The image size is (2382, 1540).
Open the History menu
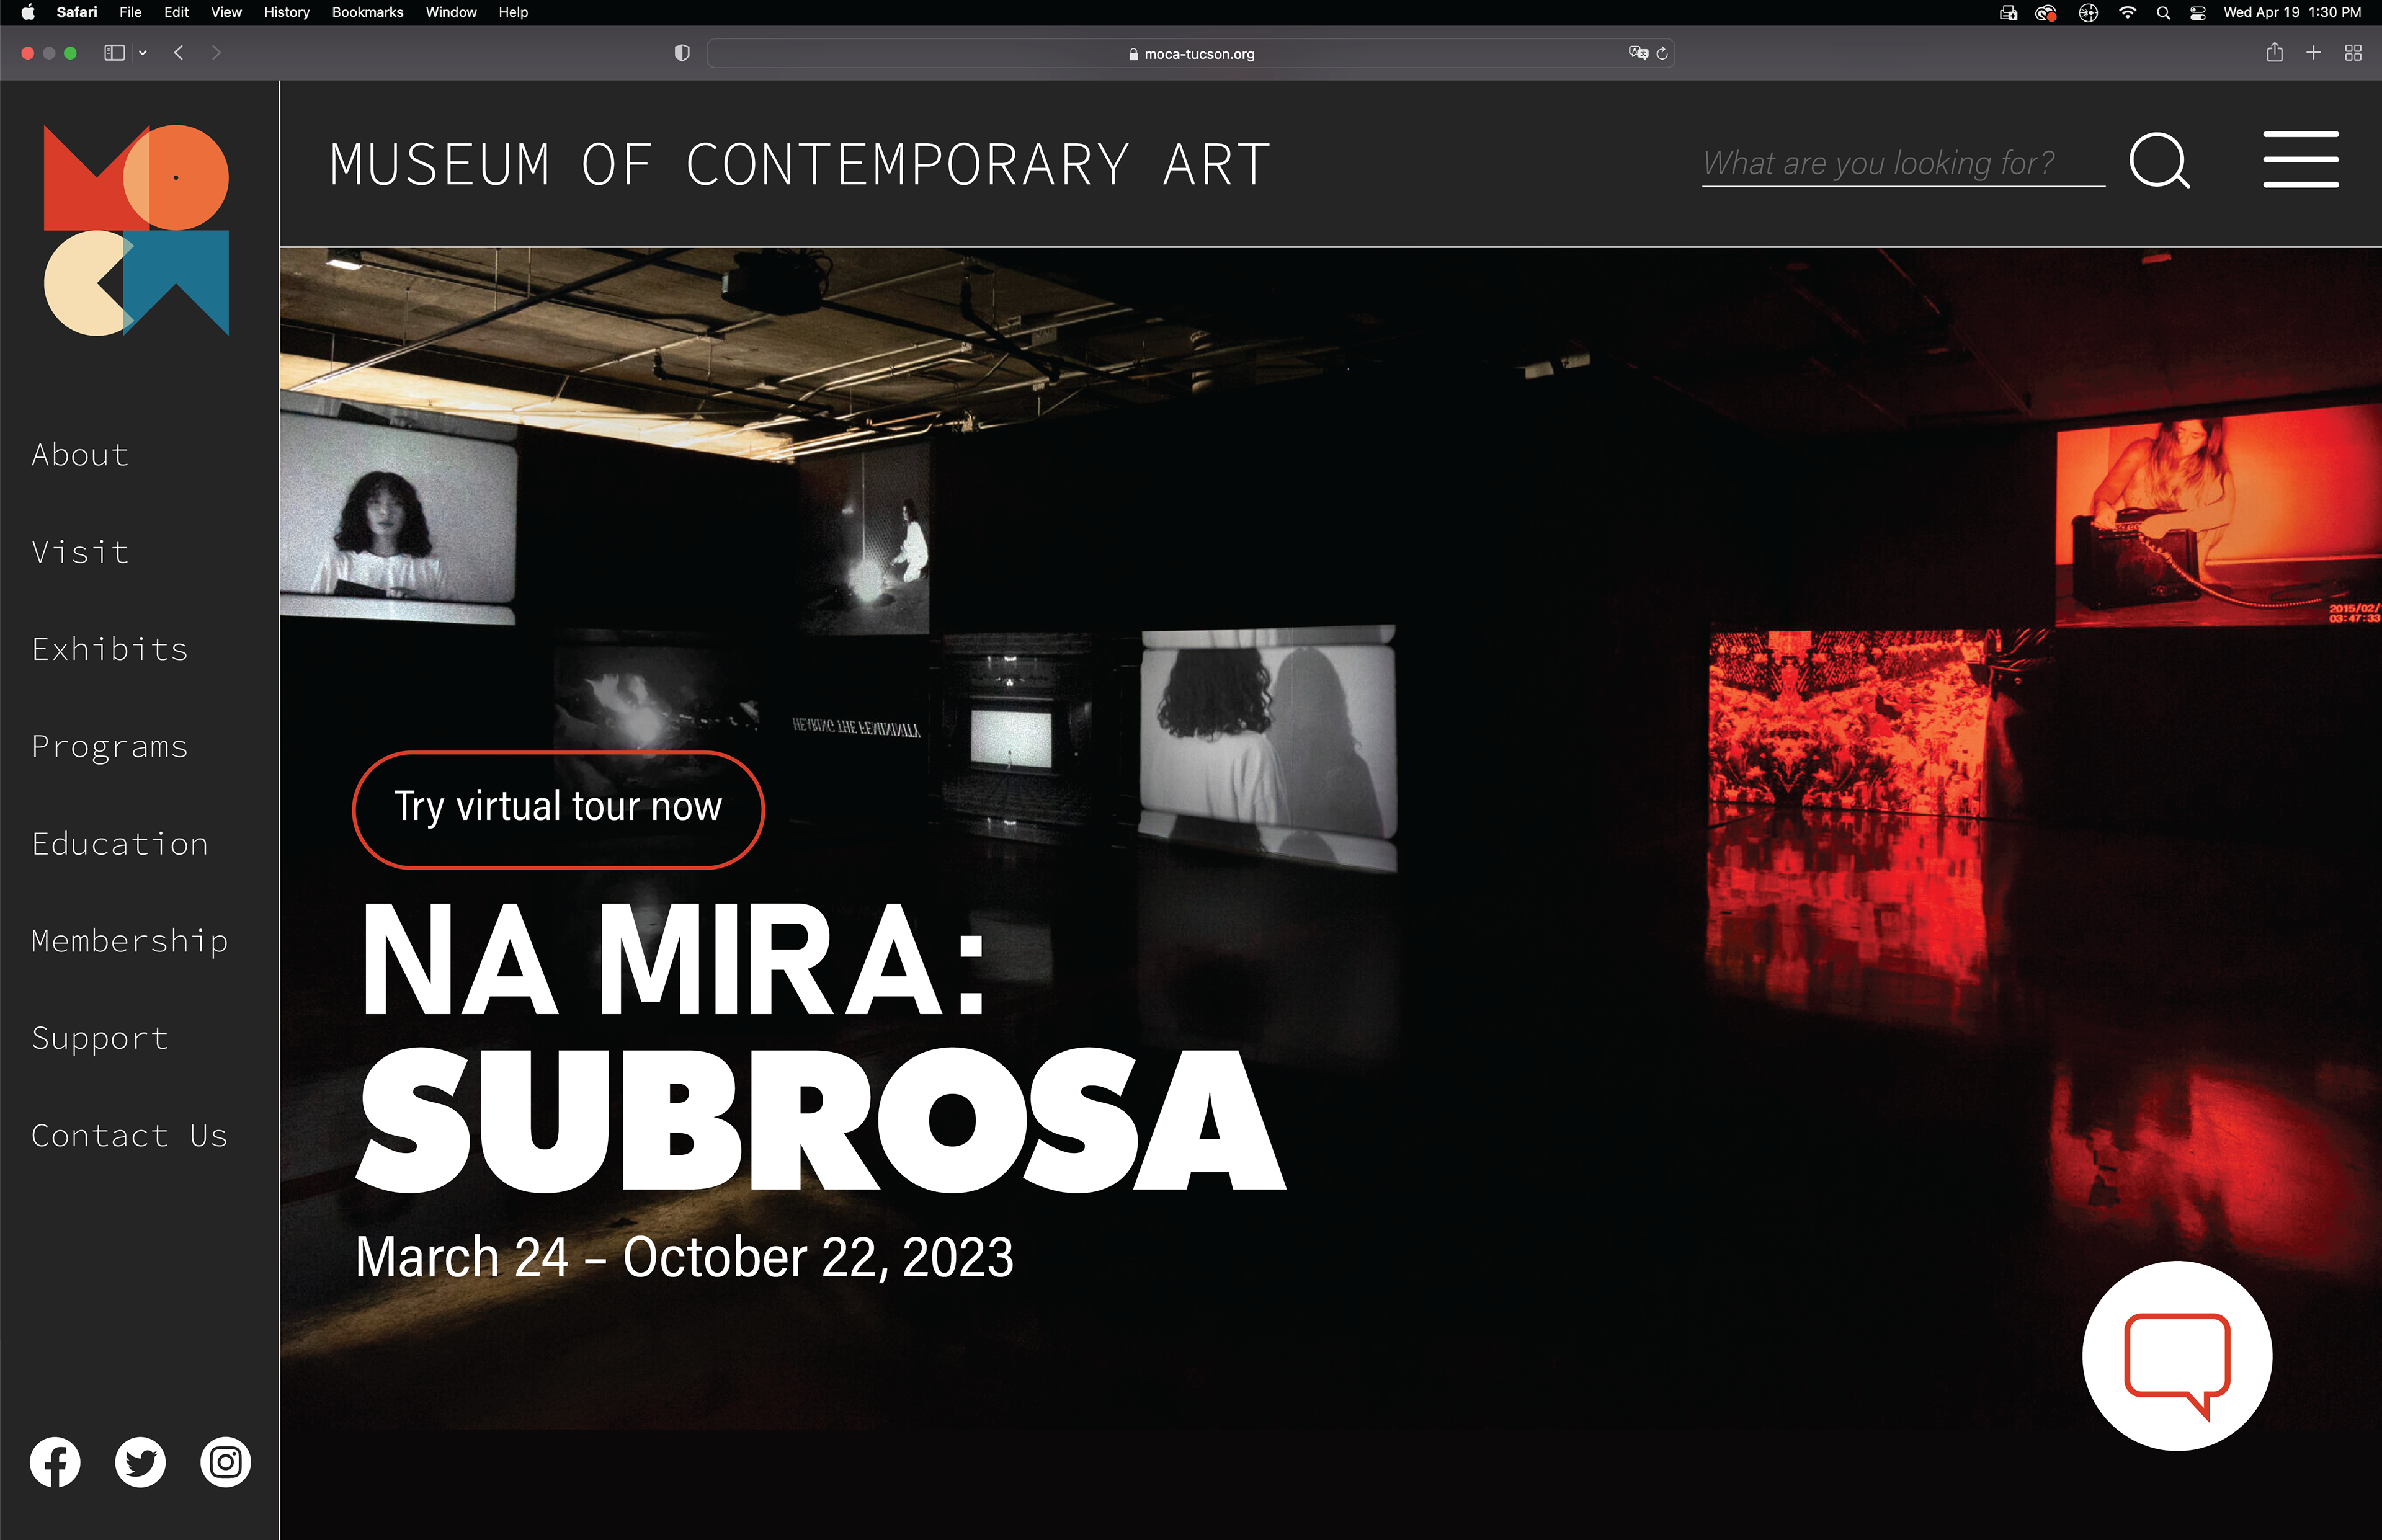286,12
